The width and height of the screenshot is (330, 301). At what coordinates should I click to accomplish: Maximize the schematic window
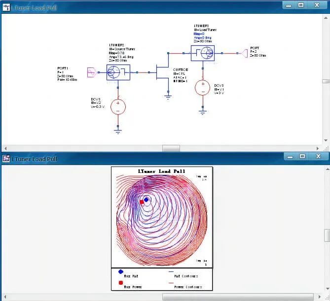pos(301,5)
